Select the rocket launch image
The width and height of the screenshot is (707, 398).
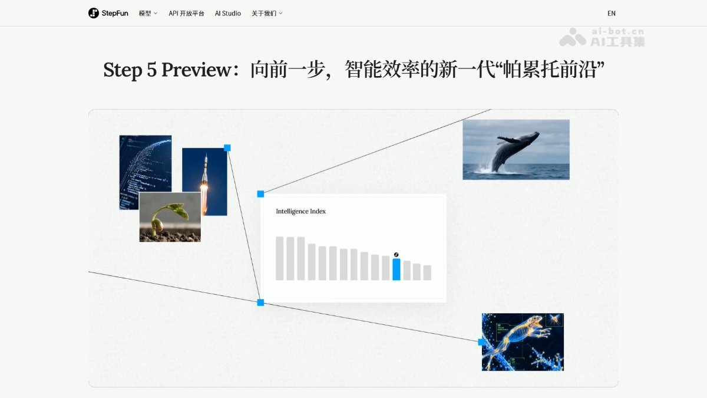(x=204, y=182)
